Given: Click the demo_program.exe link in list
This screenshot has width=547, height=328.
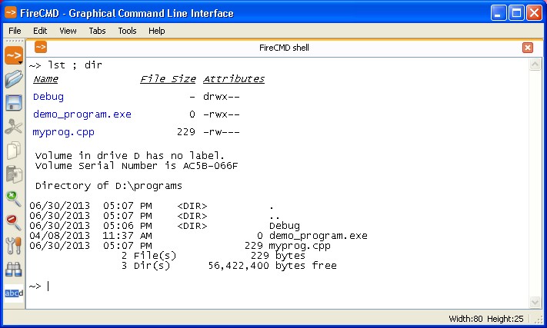Looking at the screenshot, I should click(x=82, y=114).
